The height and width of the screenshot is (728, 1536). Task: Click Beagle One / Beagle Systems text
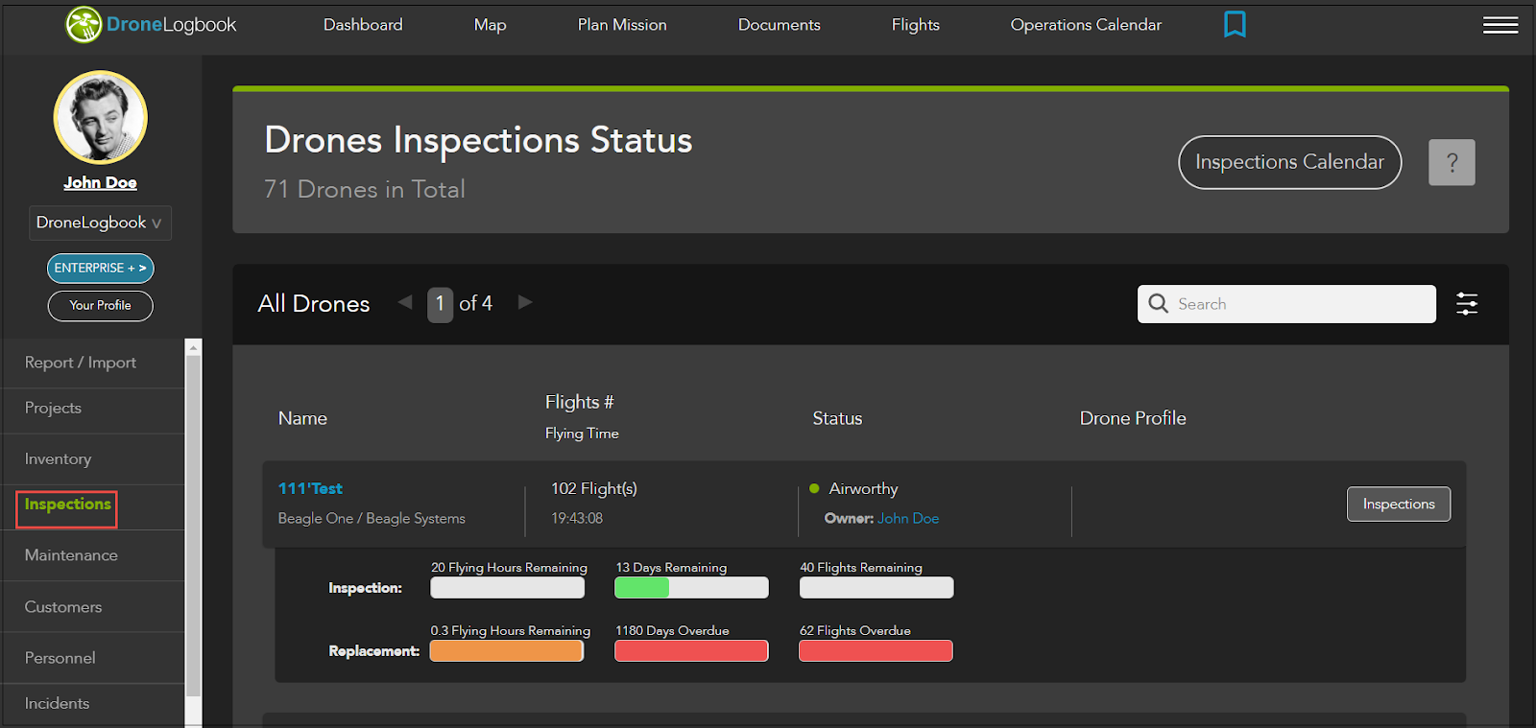coord(372,519)
